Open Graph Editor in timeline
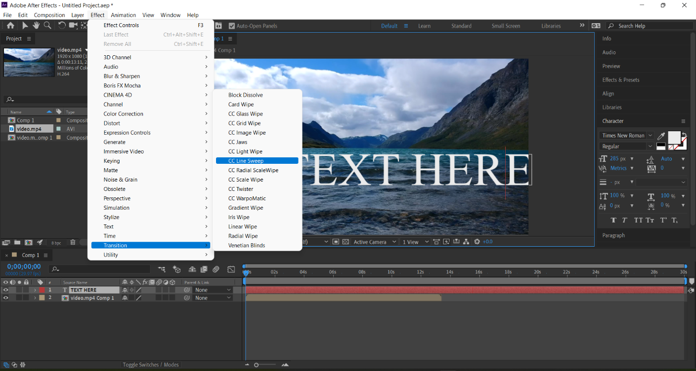This screenshot has width=696, height=371. point(231,269)
